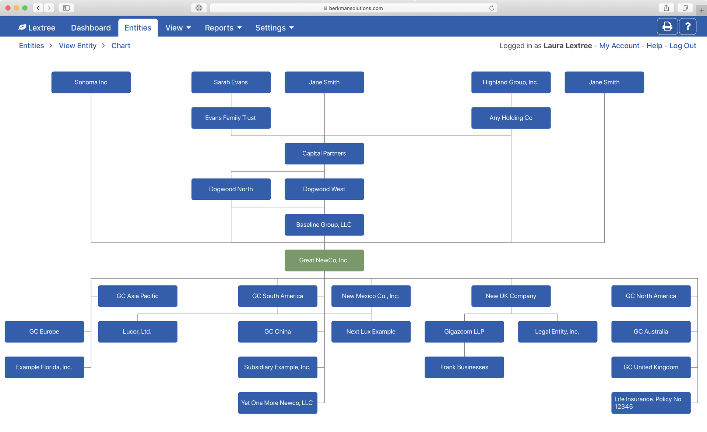Show the Safari tab overview icon

pos(685,8)
